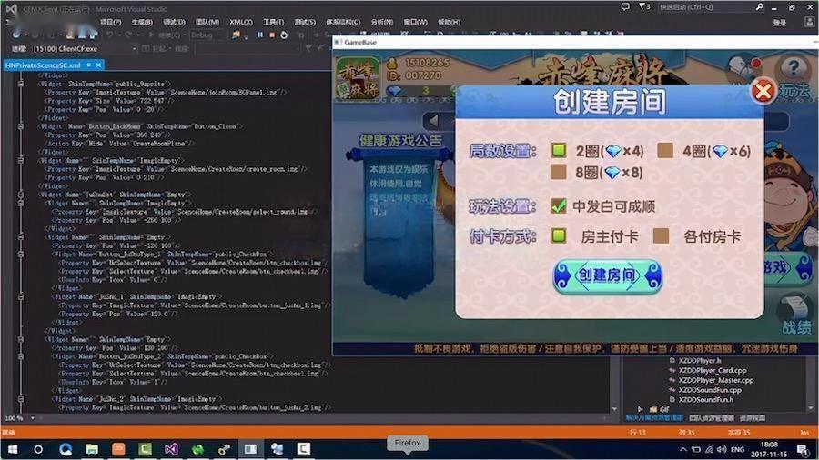The image size is (819, 460).
Task: Choose 各付房卡 payment method
Action: pyautogui.click(x=661, y=235)
